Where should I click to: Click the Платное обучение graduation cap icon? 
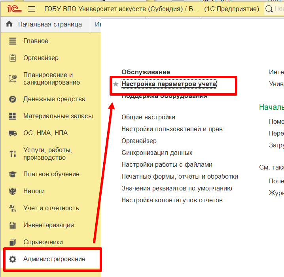pyautogui.click(x=13, y=174)
